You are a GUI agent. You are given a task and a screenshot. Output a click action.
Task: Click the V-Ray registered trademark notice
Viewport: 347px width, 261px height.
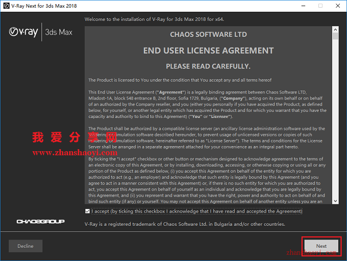(x=185, y=224)
